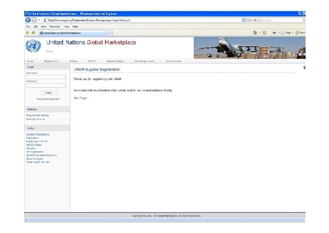
Task: Open the Home icon dropdown arrow
Action: [x=259, y=33]
